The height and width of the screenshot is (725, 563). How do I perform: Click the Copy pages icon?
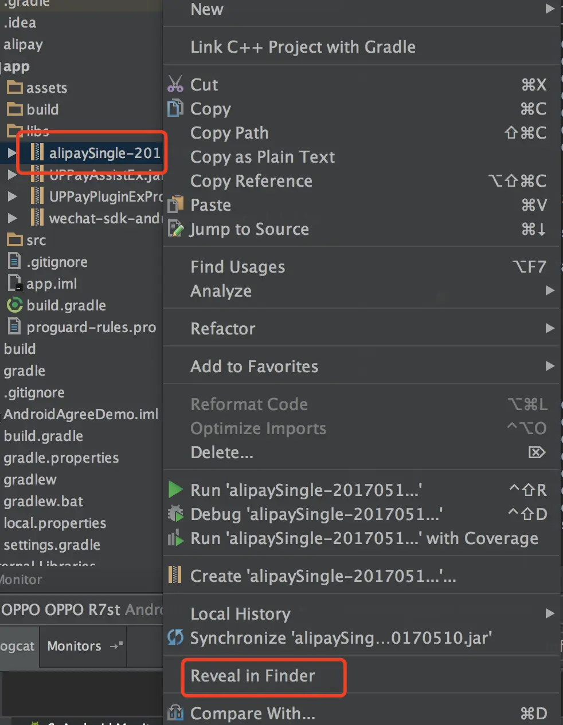tap(175, 108)
